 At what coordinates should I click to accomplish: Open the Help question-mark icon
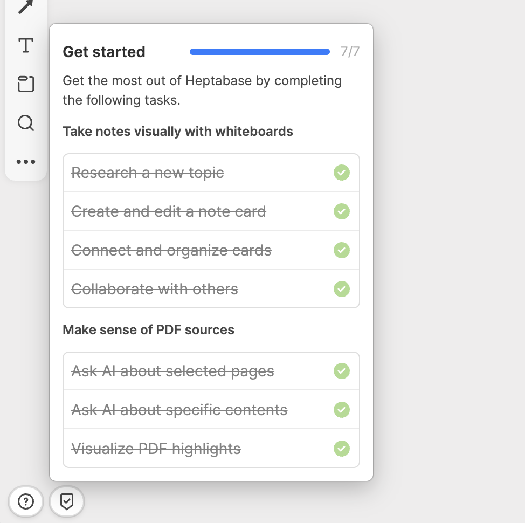click(x=25, y=501)
